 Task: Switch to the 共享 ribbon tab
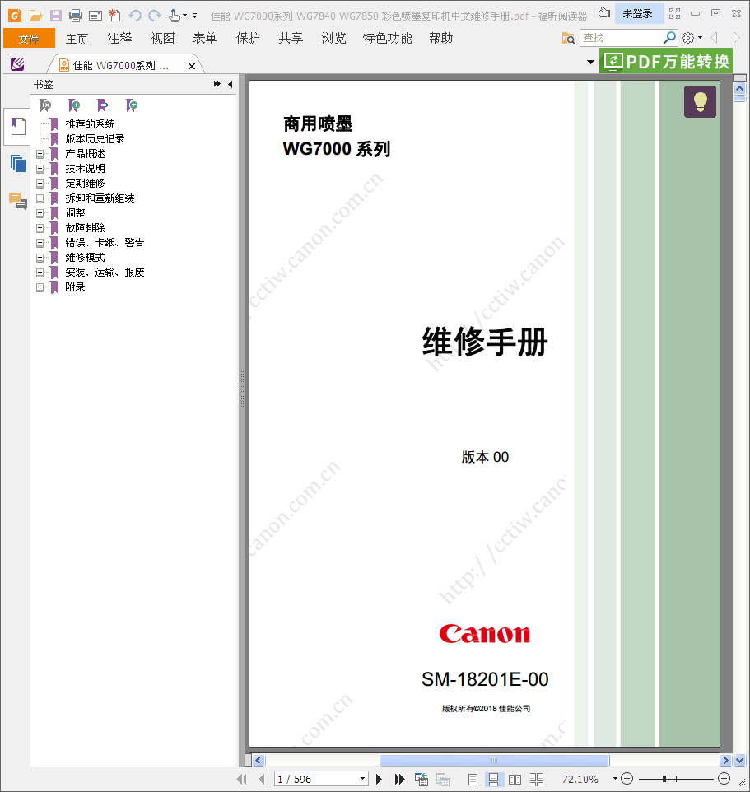pyautogui.click(x=291, y=39)
